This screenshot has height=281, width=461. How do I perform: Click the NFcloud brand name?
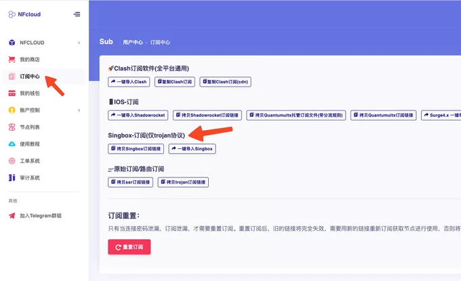pos(29,14)
